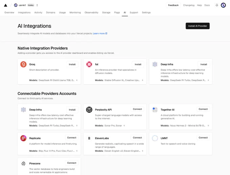The image size is (230, 175).
Task: Click the Feedback button
Action: [173, 5]
